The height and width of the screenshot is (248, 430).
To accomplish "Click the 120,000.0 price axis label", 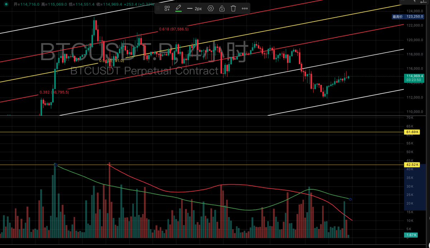I will [x=415, y=40].
